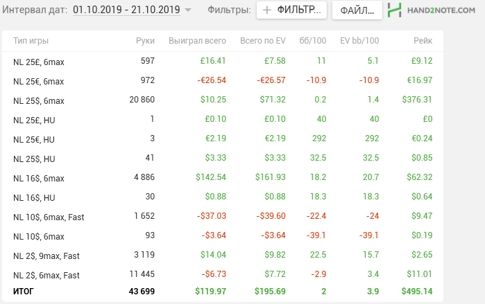Expand the date range dropdown arrow
The height and width of the screenshot is (304, 485).
[x=188, y=11]
